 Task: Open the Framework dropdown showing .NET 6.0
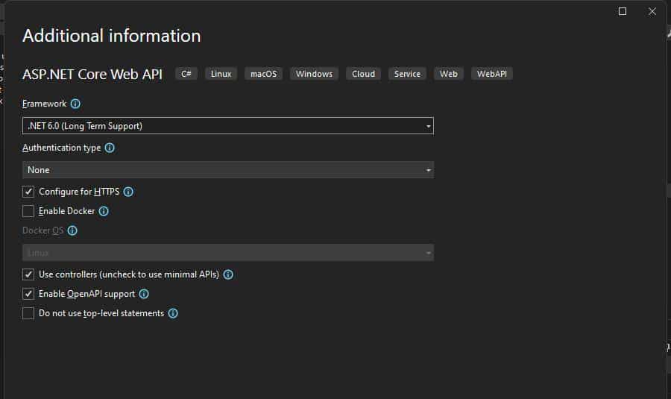(228, 126)
